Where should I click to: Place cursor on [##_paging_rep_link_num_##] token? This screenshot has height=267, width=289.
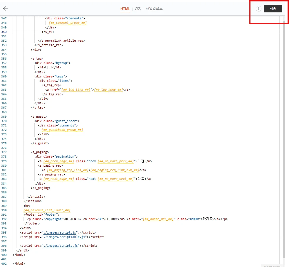click(115, 170)
